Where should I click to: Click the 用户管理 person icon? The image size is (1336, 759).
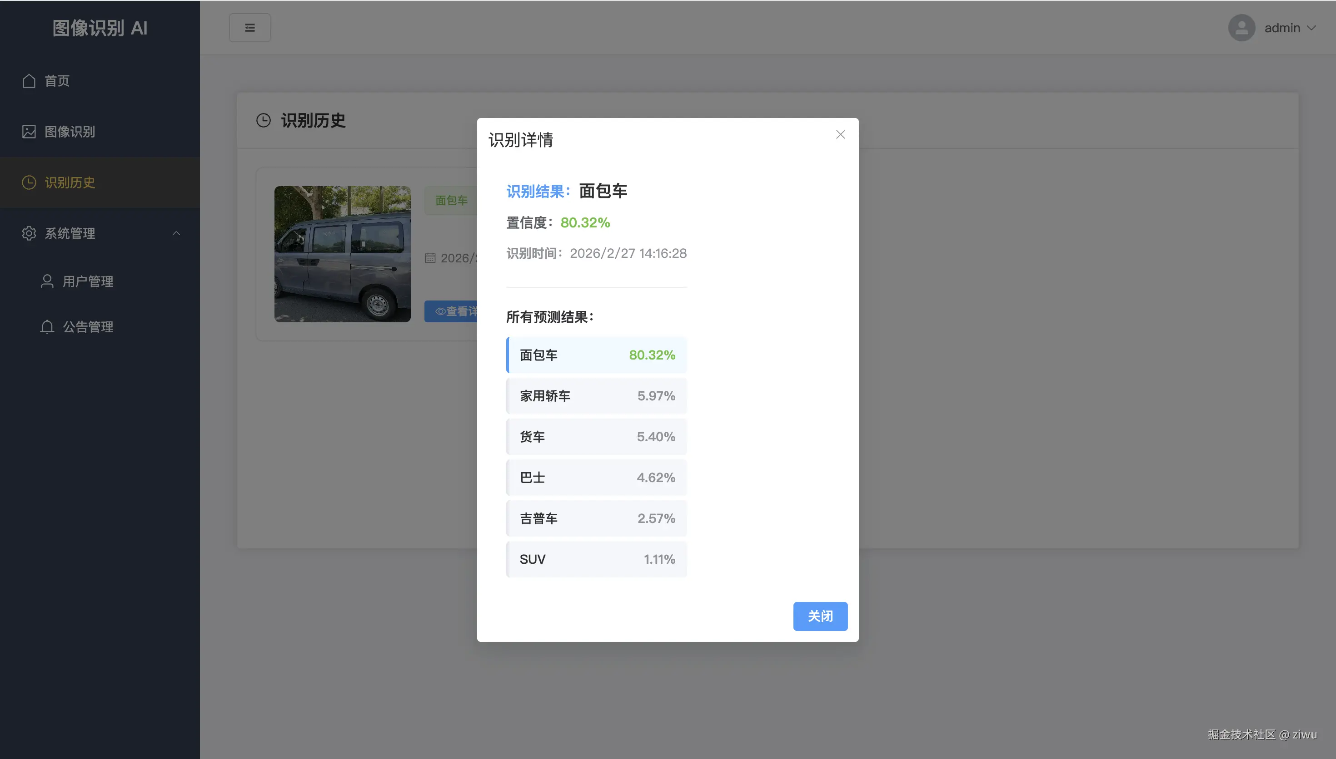point(47,281)
